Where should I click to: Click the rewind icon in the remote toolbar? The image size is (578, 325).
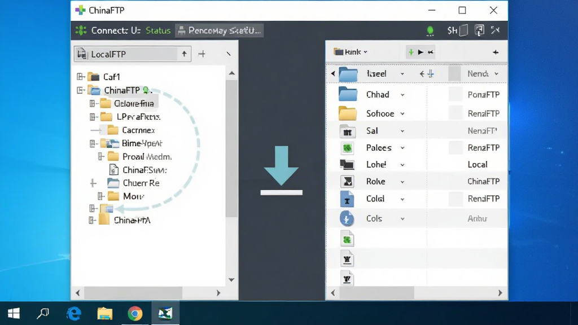[431, 52]
